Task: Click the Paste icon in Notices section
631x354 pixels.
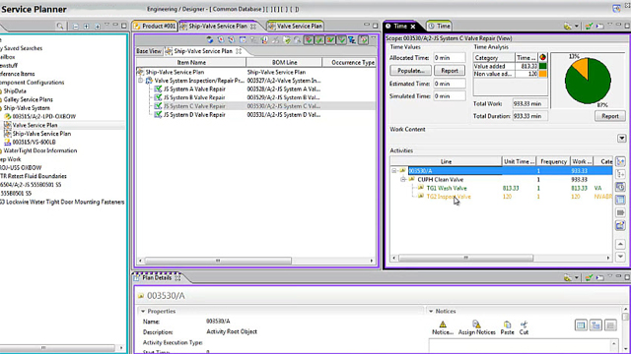Action: tap(507, 324)
